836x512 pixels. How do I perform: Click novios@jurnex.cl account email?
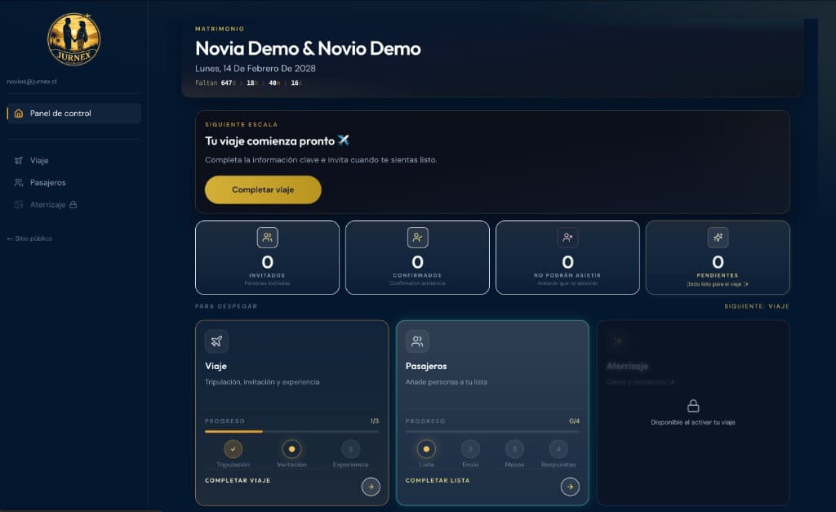[x=32, y=82]
